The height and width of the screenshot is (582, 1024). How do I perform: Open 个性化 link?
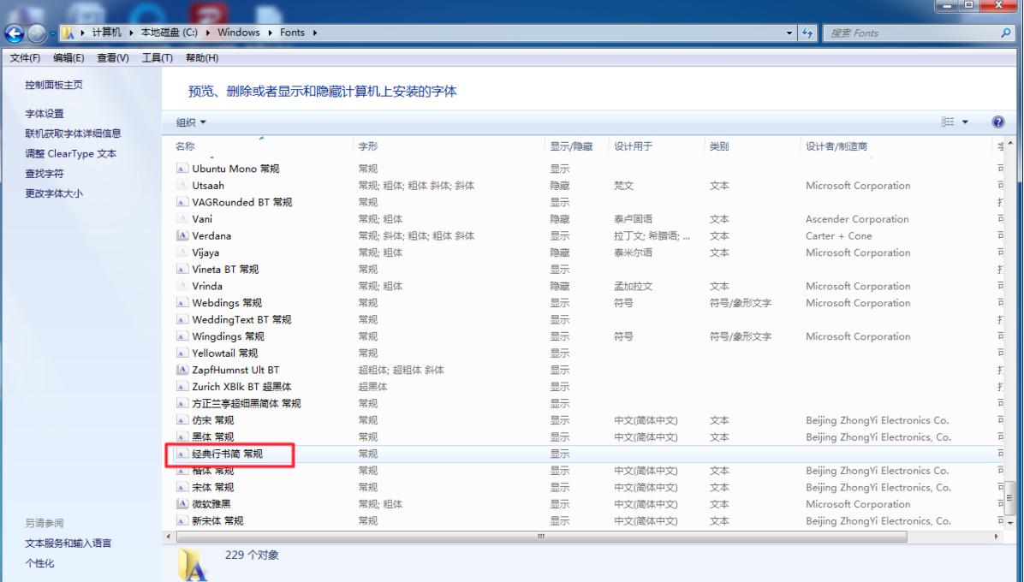click(39, 563)
